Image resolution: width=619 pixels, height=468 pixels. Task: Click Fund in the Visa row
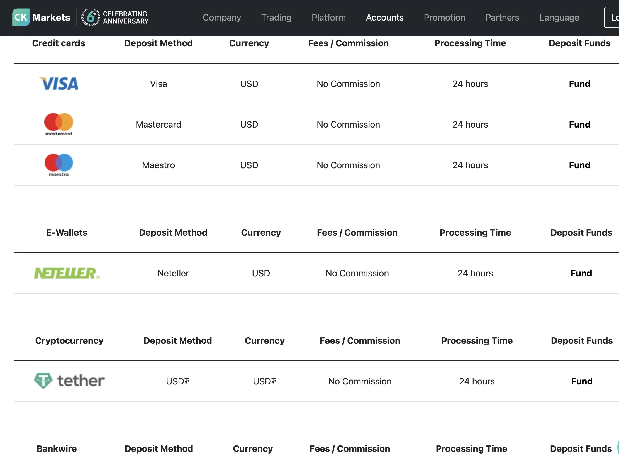point(579,84)
